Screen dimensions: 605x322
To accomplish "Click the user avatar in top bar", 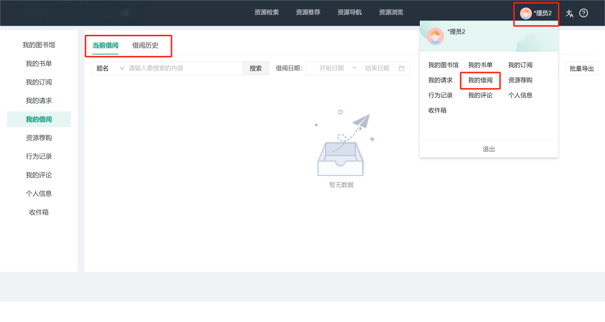I will tap(526, 13).
